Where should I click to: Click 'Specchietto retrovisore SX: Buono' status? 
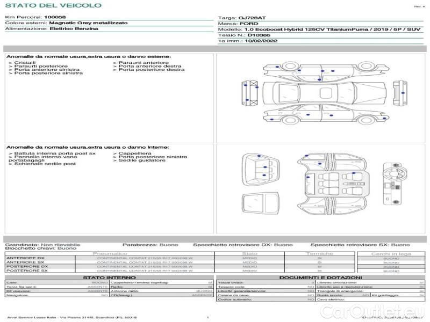click(360, 245)
